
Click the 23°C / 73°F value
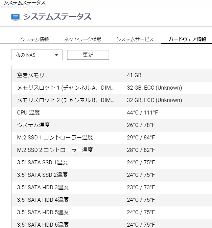pos(141,187)
